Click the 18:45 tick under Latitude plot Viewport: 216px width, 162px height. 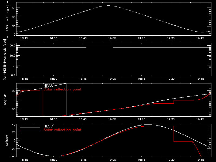pyautogui.click(x=83, y=160)
